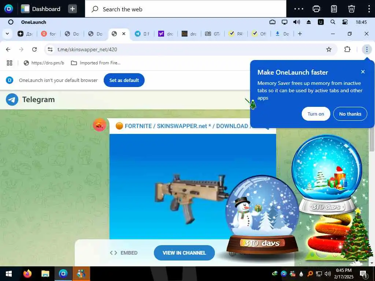Close the active browser tab
This screenshot has height=281, width=375.
pos(124,34)
